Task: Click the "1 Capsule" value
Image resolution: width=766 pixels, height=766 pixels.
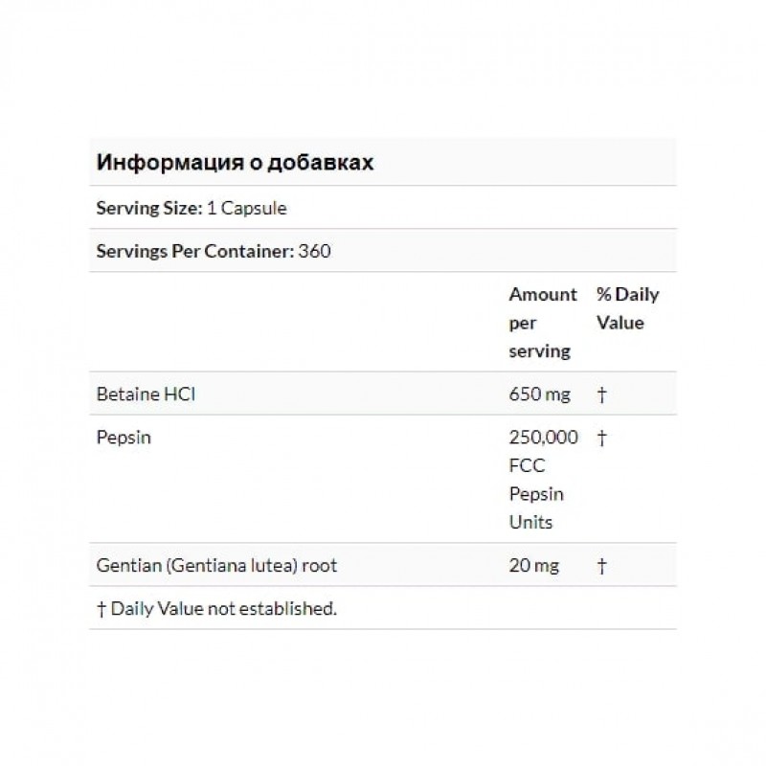Action: (247, 208)
